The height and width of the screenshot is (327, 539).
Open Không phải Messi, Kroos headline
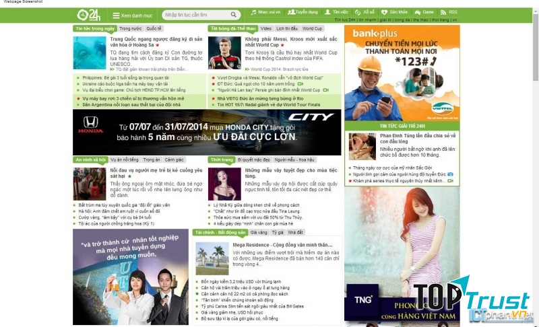click(291, 42)
